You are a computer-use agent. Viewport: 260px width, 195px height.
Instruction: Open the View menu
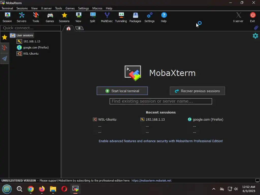pyautogui.click(x=34, y=8)
